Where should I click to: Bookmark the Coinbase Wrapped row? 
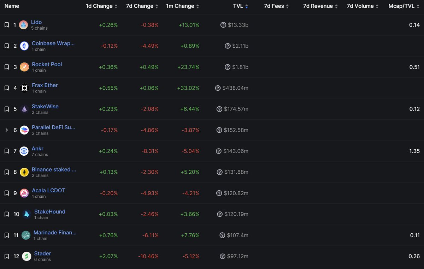(6, 46)
